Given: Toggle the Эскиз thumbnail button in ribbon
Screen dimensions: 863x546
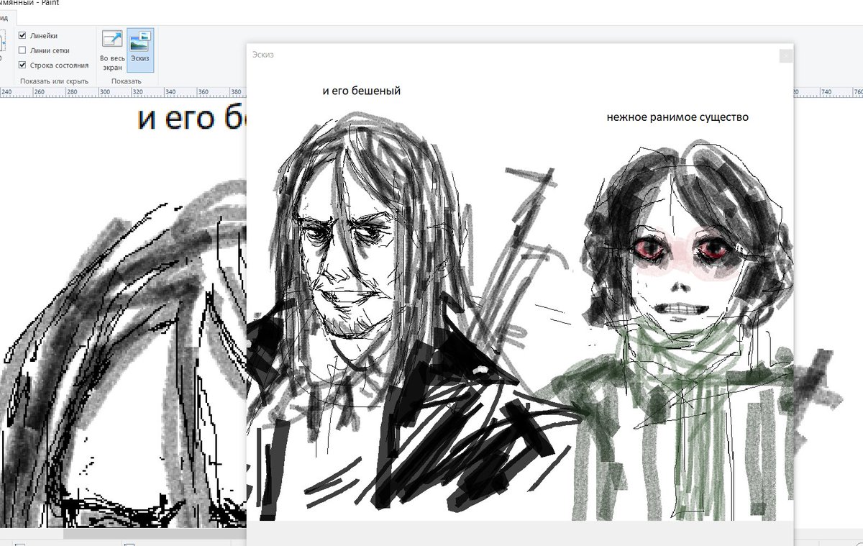Looking at the screenshot, I should 140,50.
